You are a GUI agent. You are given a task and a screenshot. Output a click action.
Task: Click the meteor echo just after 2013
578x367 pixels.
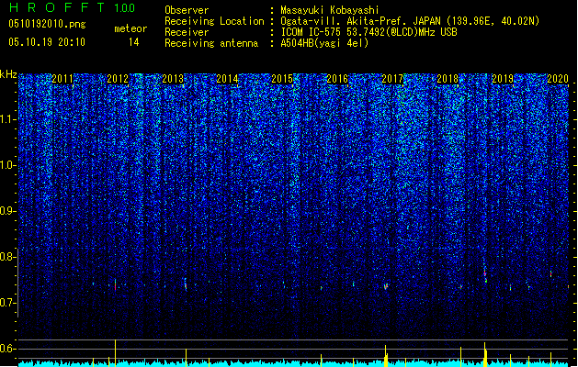[186, 284]
